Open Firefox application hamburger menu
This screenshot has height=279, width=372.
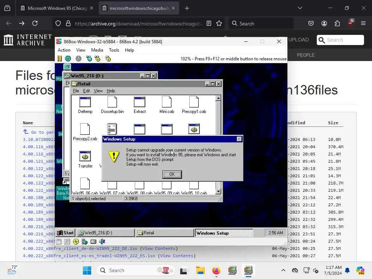363,24
